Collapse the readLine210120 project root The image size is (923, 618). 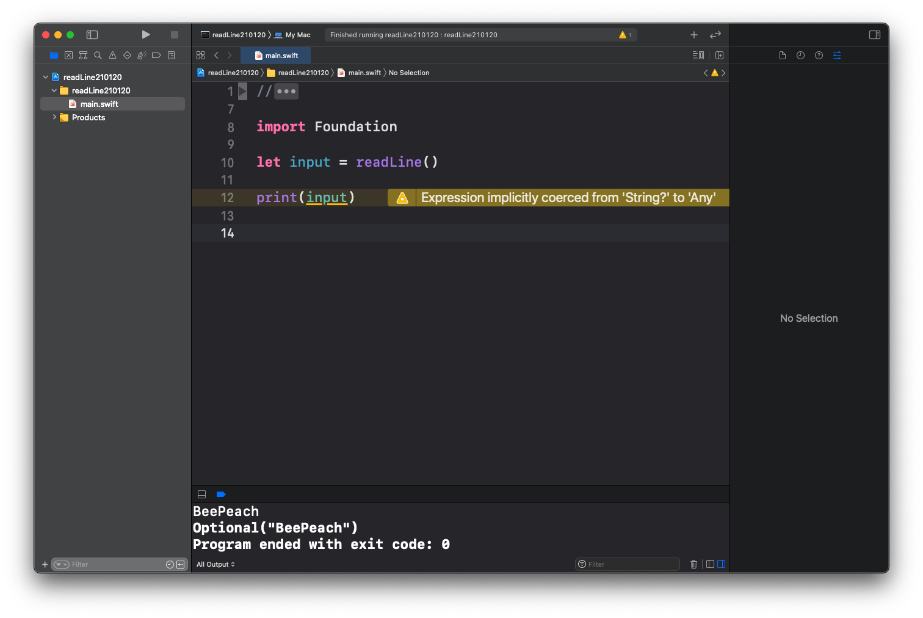coord(46,77)
